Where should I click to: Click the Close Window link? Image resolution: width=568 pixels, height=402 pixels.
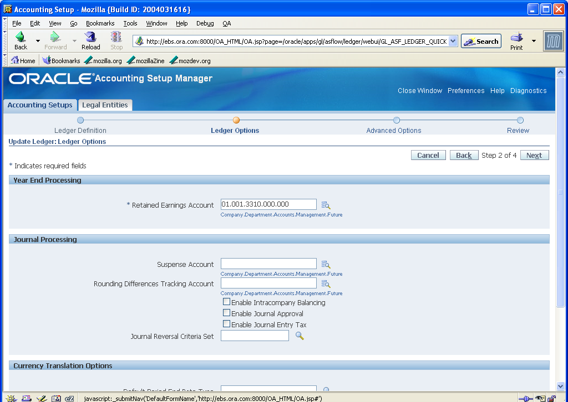pyautogui.click(x=419, y=90)
